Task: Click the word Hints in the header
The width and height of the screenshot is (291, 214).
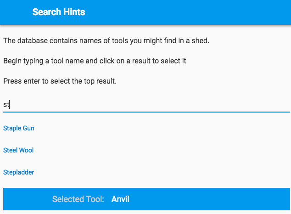Action: click(73, 12)
